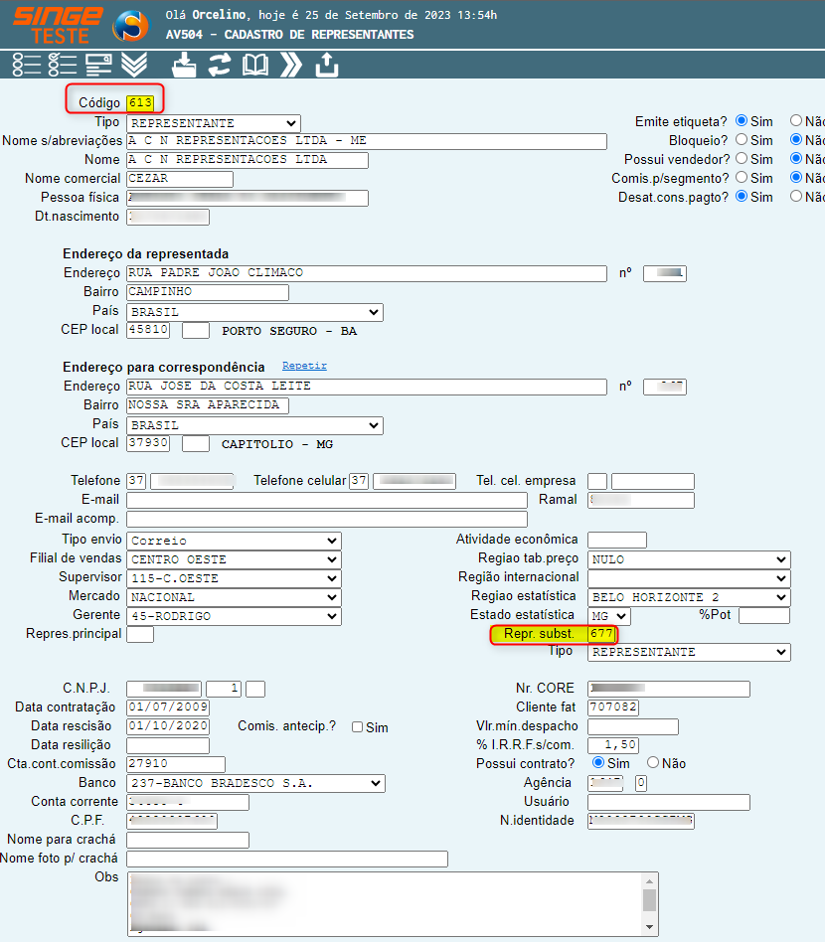Click the checklist icon in toolbar
The image size is (825, 942).
point(63,66)
